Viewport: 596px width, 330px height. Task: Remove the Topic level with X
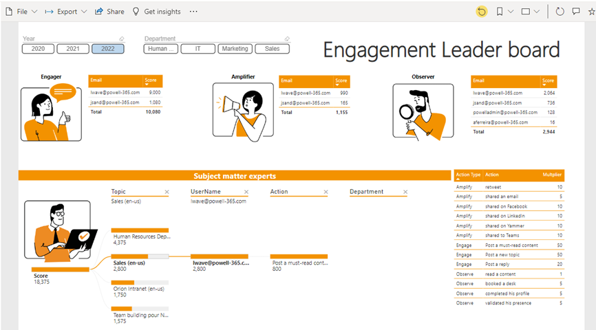pos(167,192)
